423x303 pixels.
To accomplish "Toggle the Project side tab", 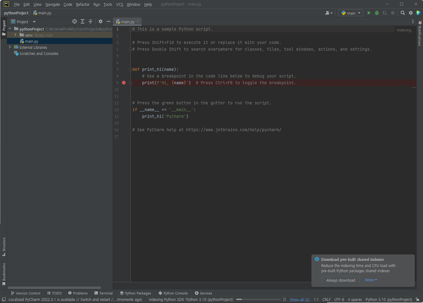I will [x=4, y=28].
